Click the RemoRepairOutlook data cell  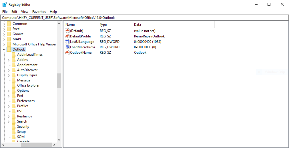150,36
